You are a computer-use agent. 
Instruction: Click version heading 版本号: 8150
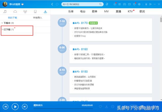tap(80, 72)
